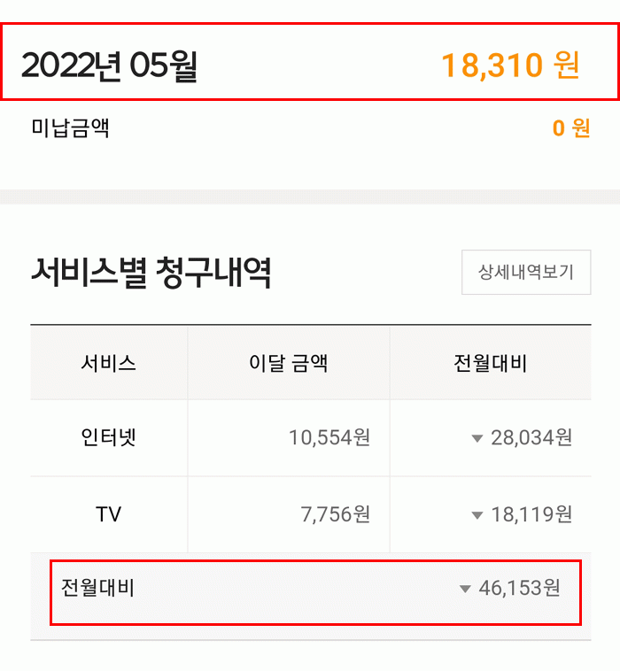Click the down arrow beside 18,119원
The width and height of the screenshot is (620, 671).
tap(477, 515)
